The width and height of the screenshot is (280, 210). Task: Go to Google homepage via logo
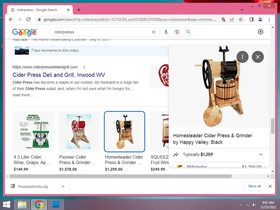pyautogui.click(x=25, y=32)
